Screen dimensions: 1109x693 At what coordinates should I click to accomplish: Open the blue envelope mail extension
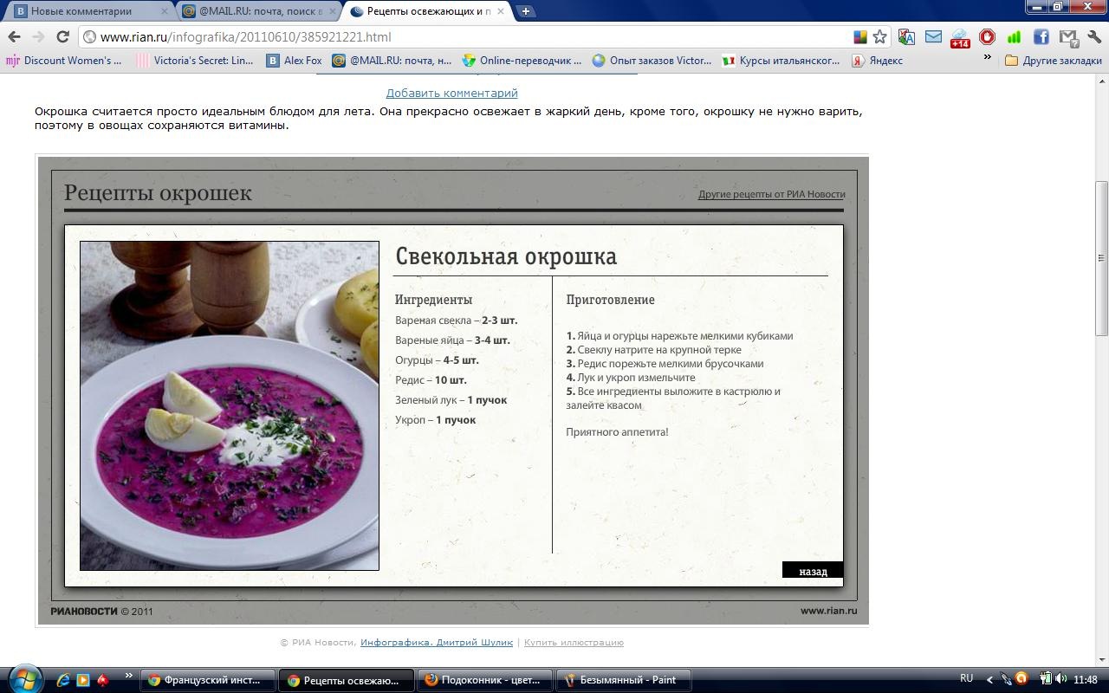pos(933,37)
